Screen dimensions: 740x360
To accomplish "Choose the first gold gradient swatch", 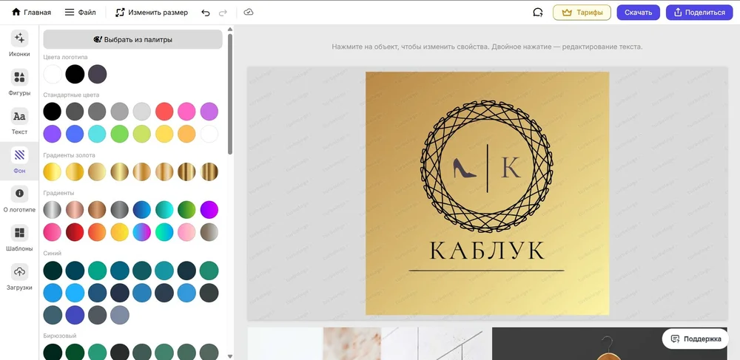I will (53, 171).
